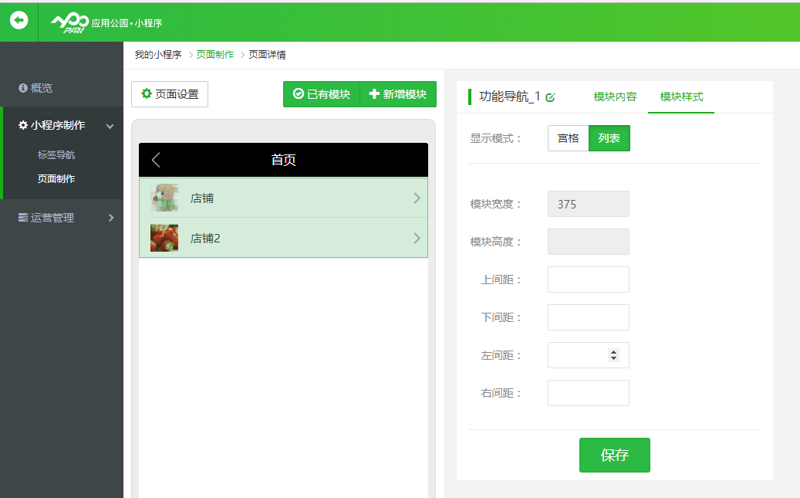Select 列表 list display mode
This screenshot has width=800, height=498.
click(609, 138)
